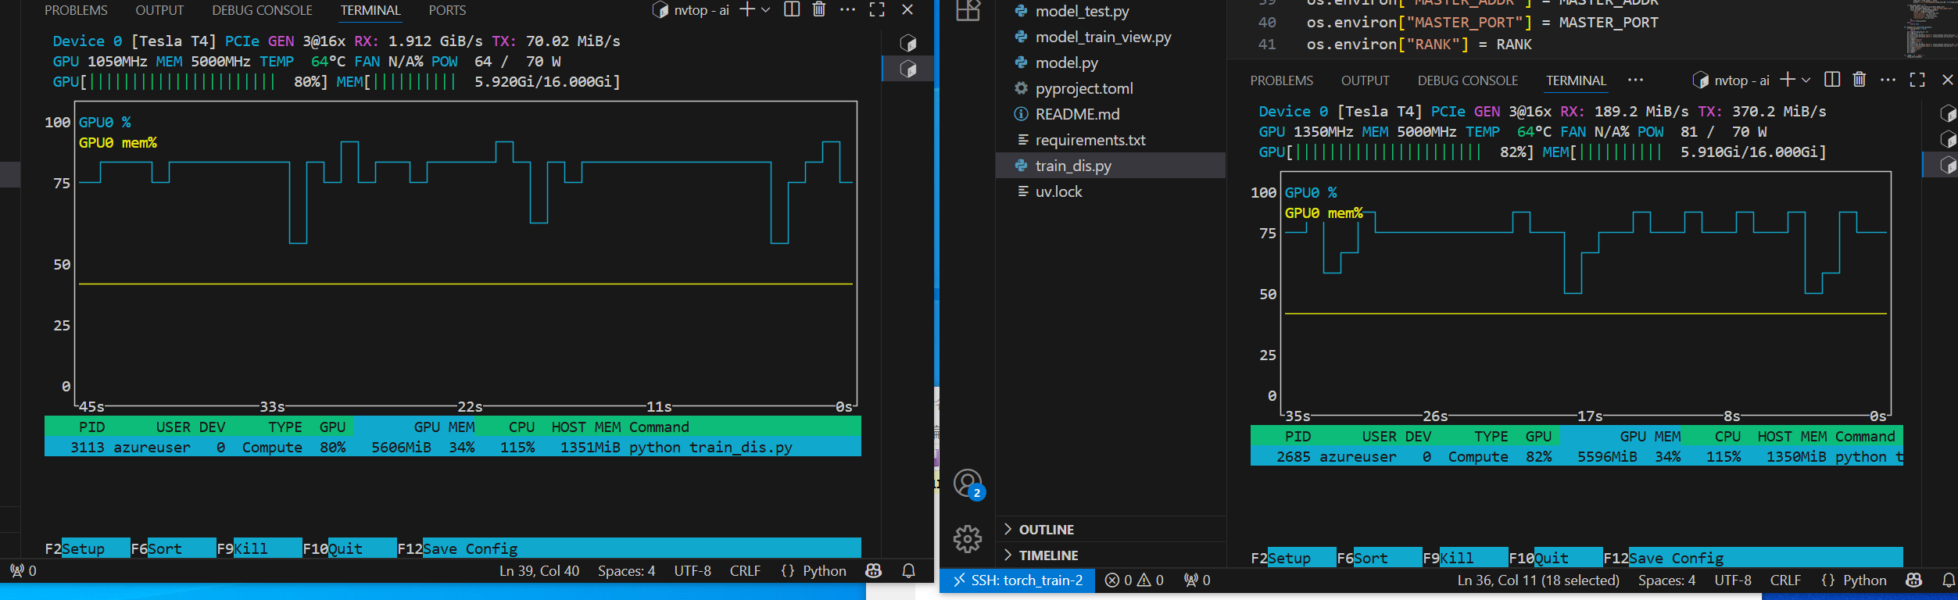Open Copilot status icon in right status bar
Viewport: 1958px width, 600px height.
click(x=1913, y=580)
